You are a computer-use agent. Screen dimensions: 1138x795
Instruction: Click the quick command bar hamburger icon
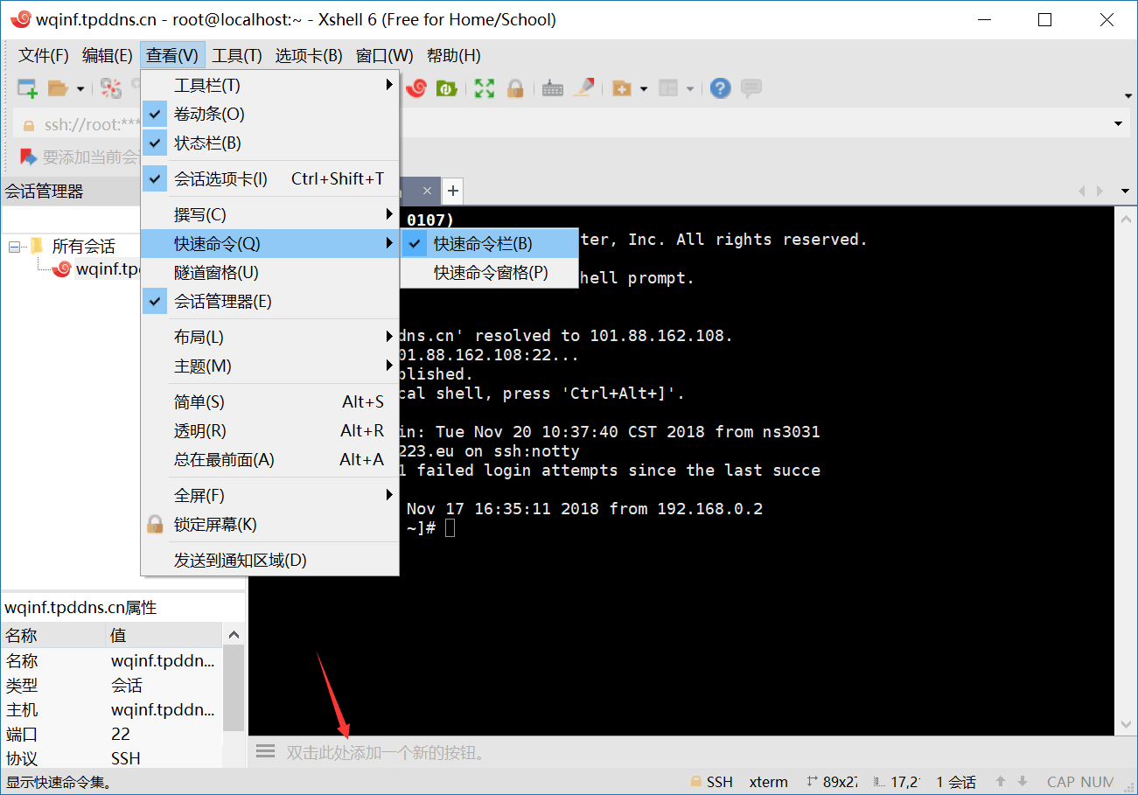pyautogui.click(x=265, y=752)
